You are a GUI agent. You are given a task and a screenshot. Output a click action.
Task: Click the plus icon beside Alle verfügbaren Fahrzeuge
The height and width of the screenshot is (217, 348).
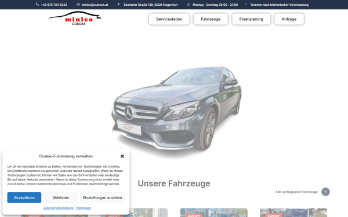click(325, 192)
